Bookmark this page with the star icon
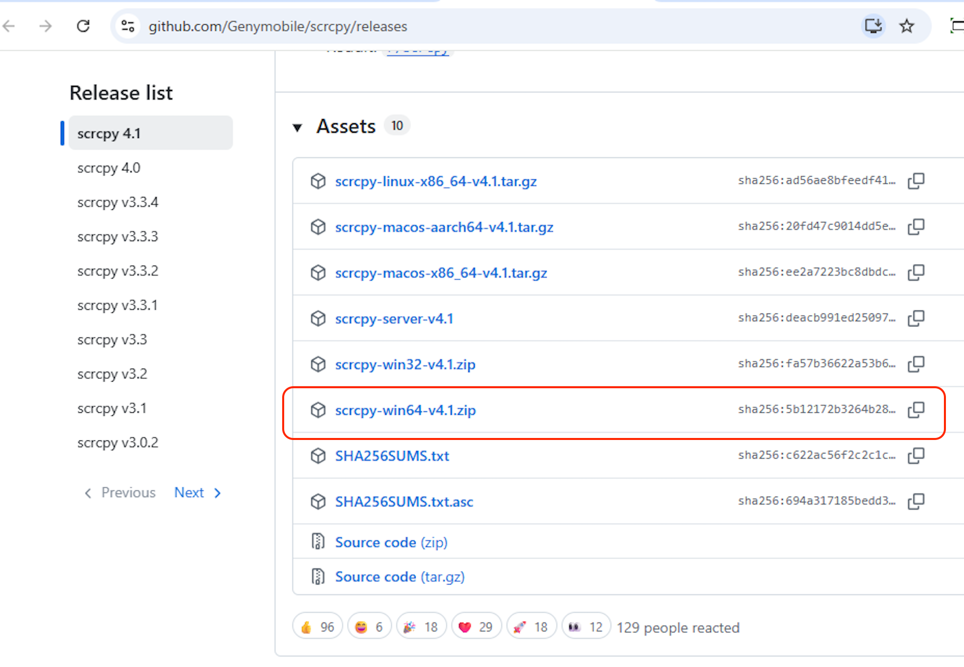 907,26
